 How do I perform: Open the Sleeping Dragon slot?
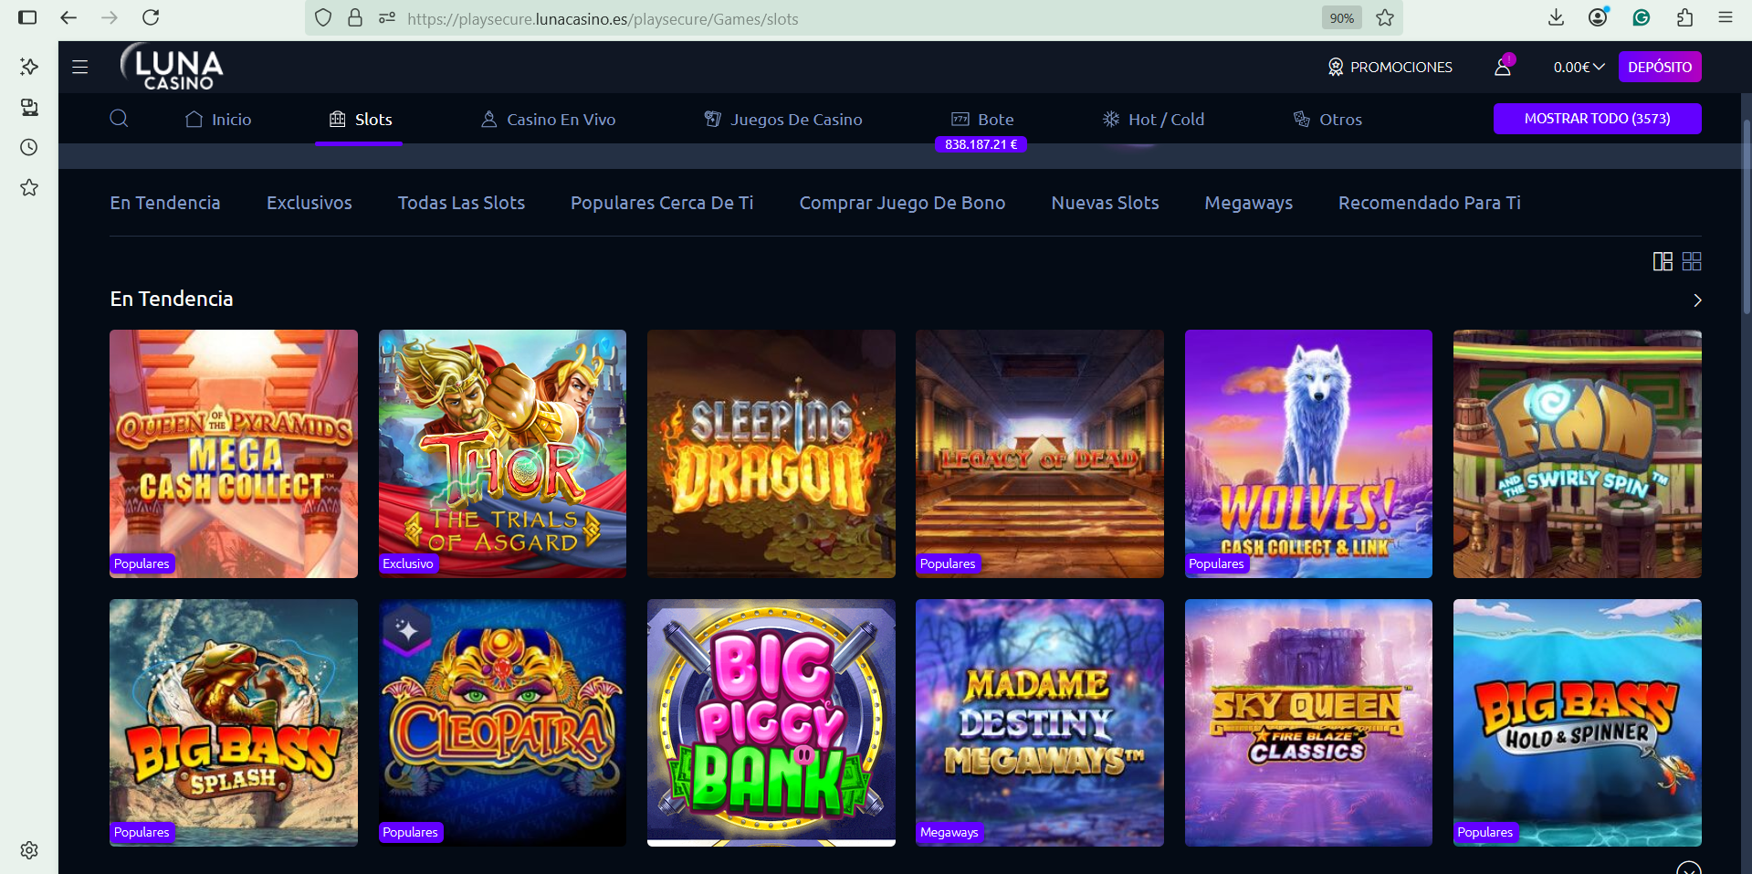coord(771,454)
